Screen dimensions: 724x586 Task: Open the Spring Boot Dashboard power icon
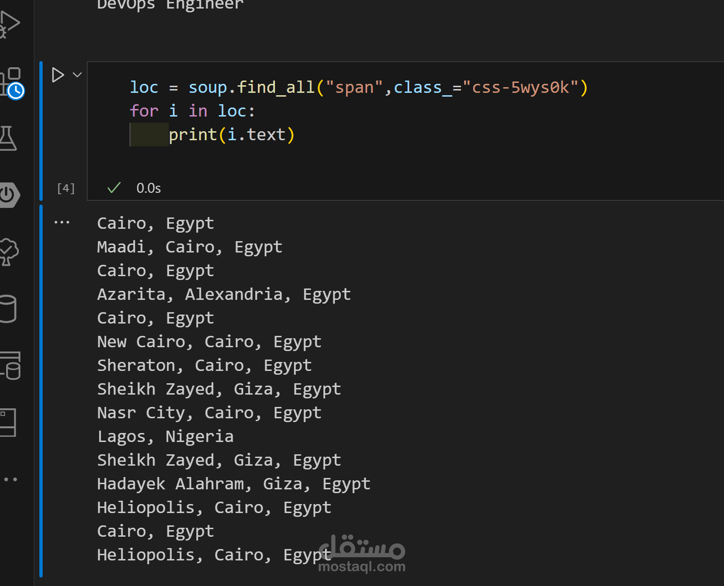pos(9,195)
